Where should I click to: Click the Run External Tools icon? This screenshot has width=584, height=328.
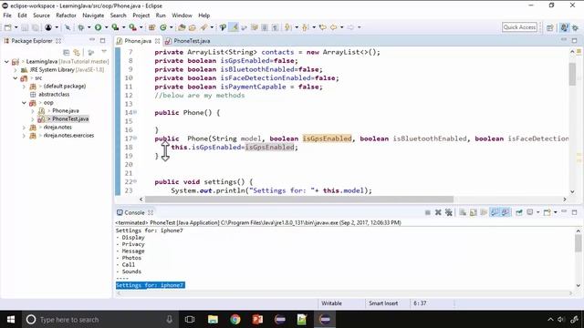coord(132,27)
